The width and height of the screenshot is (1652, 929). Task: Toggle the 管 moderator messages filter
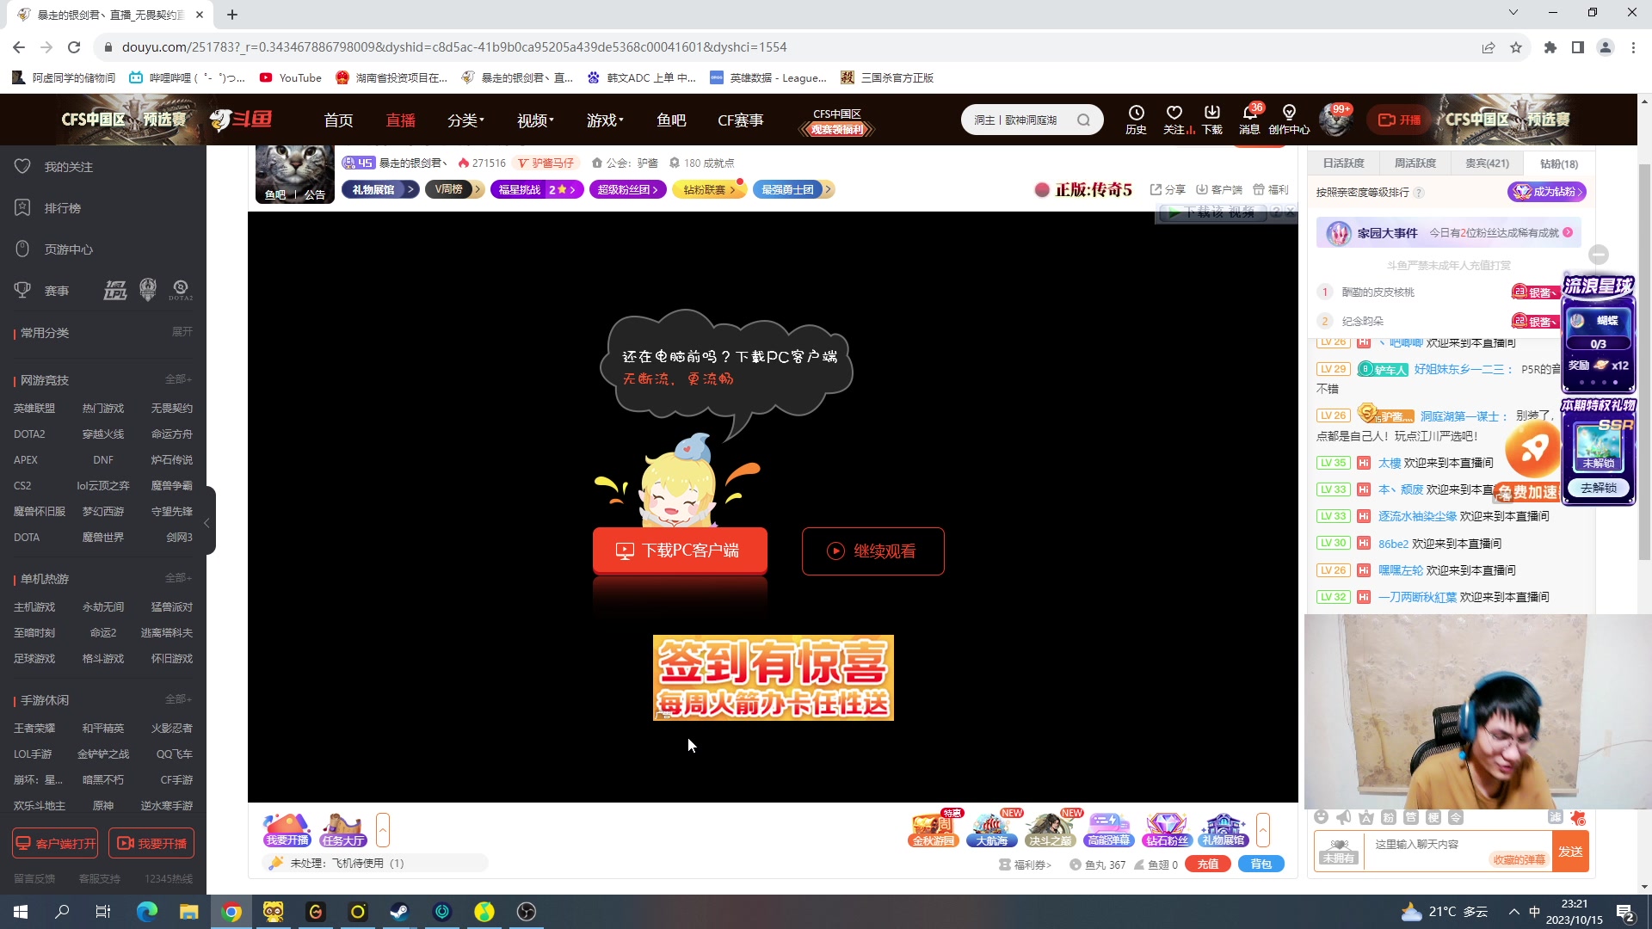(1411, 818)
